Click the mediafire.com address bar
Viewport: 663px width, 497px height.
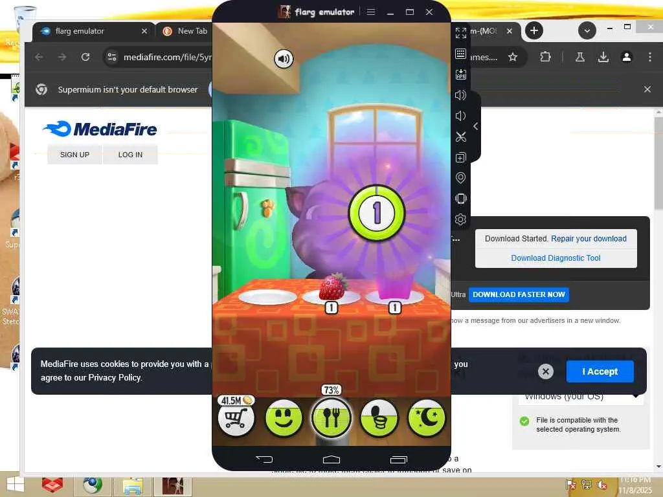click(167, 57)
